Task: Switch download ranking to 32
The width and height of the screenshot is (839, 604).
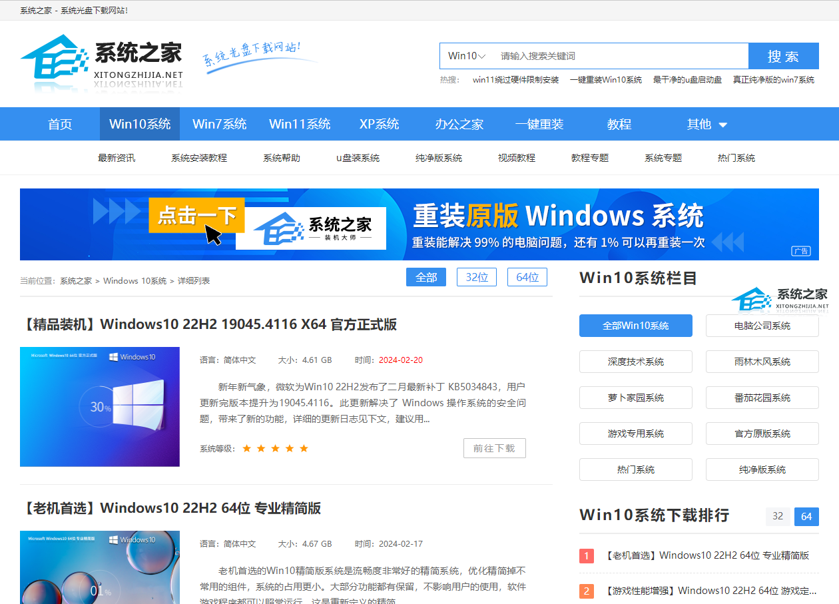Action: point(778,516)
